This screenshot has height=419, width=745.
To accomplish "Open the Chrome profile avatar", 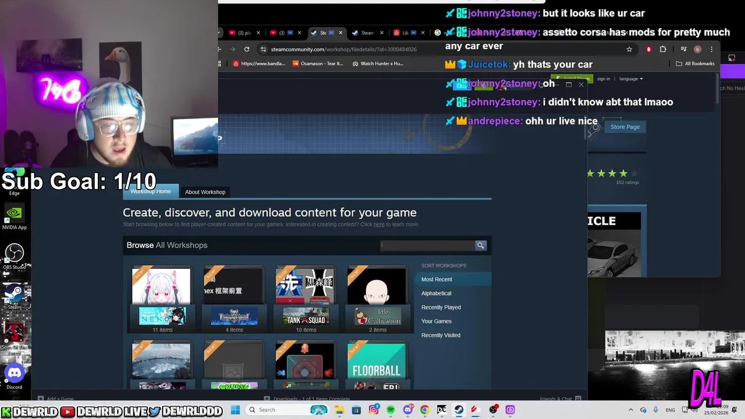I will (x=697, y=49).
